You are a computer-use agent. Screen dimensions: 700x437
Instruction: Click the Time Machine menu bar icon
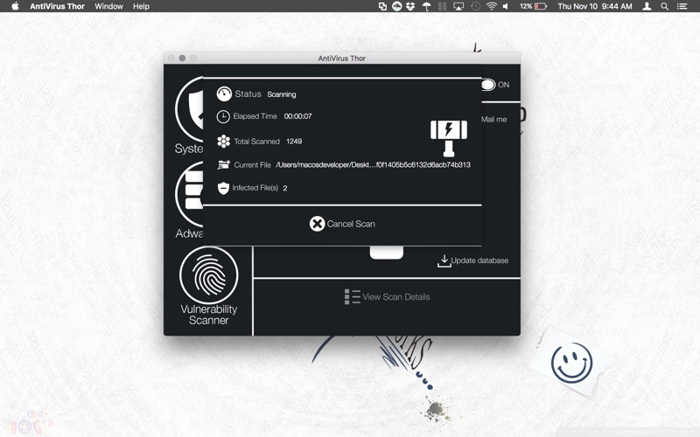pos(475,6)
